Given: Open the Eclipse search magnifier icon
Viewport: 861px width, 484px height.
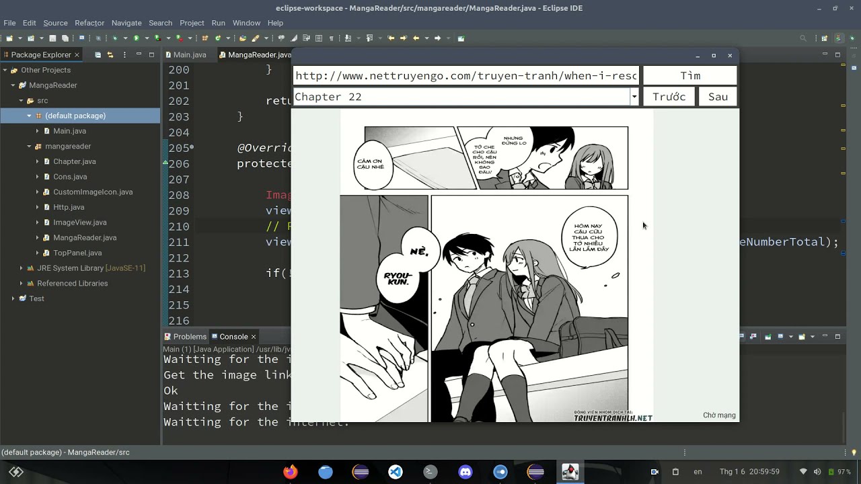Looking at the screenshot, I should tap(803, 38).
